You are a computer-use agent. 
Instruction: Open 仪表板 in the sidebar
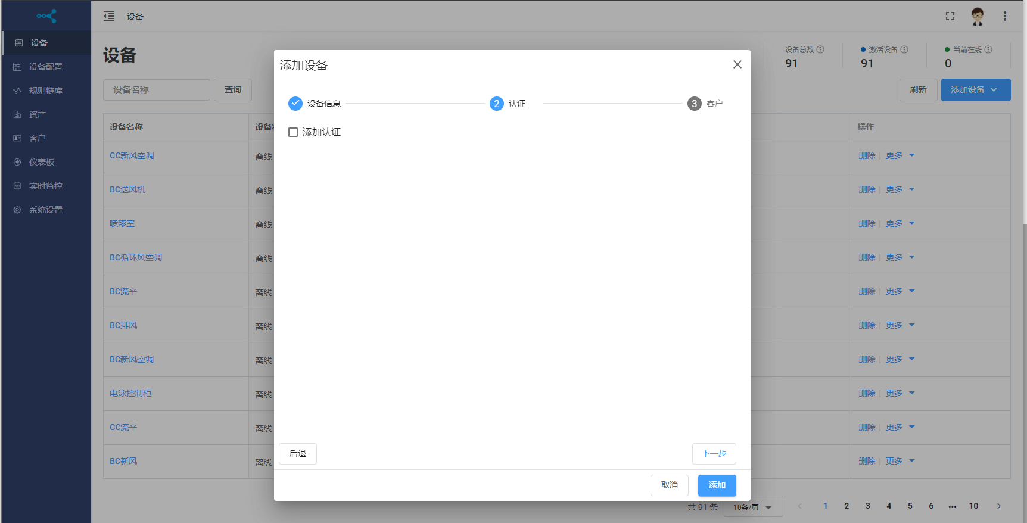(x=46, y=162)
